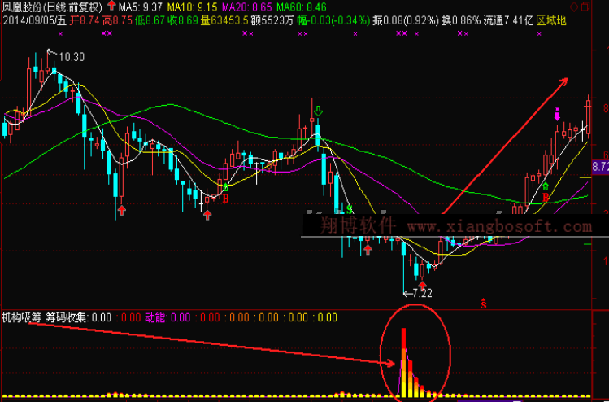Click the 7.22 low price label
Viewport: 609px width, 402px height.
(x=422, y=294)
